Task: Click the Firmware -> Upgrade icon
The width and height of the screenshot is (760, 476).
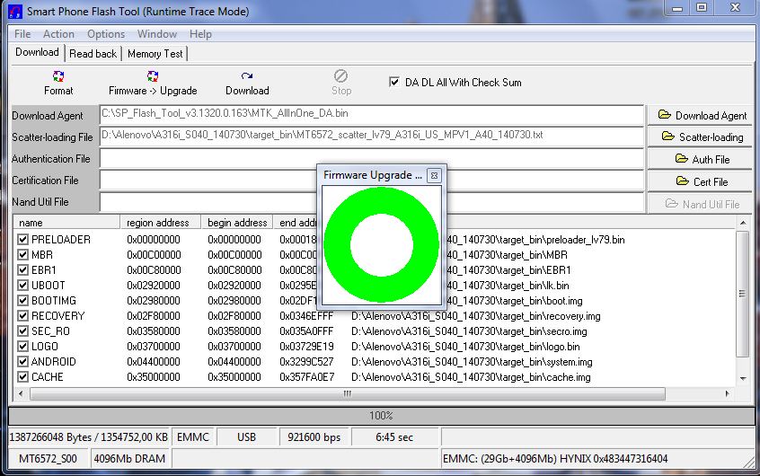Action: (x=153, y=77)
